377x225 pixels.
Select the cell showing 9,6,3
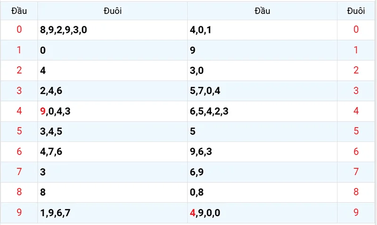(262, 152)
